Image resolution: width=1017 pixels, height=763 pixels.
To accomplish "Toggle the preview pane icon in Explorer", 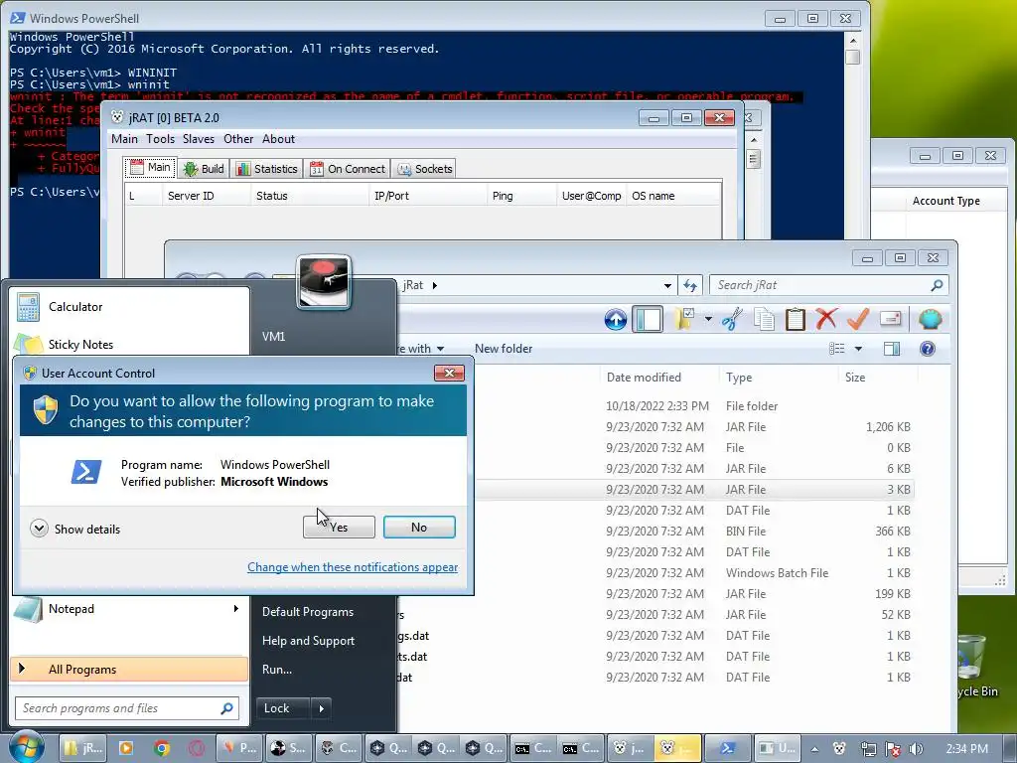I will (x=892, y=349).
